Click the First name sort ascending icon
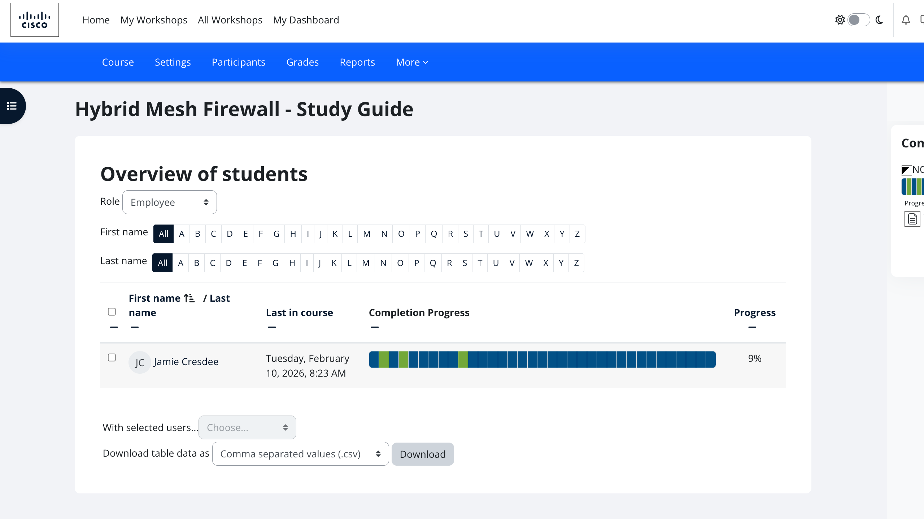Image resolution: width=924 pixels, height=519 pixels. [189, 298]
